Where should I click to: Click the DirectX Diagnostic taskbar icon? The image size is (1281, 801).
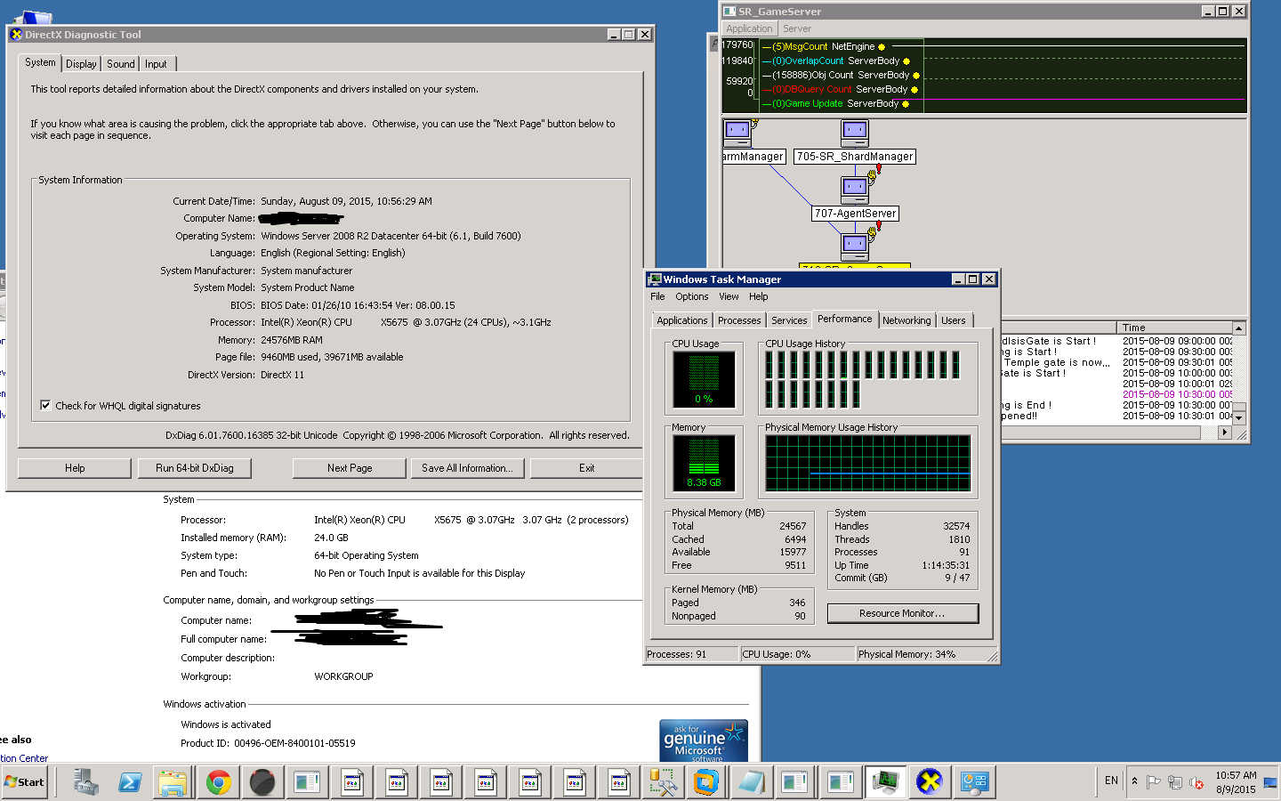[x=930, y=782]
